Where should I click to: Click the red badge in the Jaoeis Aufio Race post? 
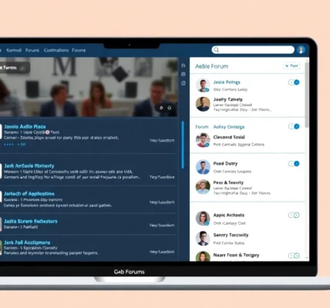tap(47, 132)
